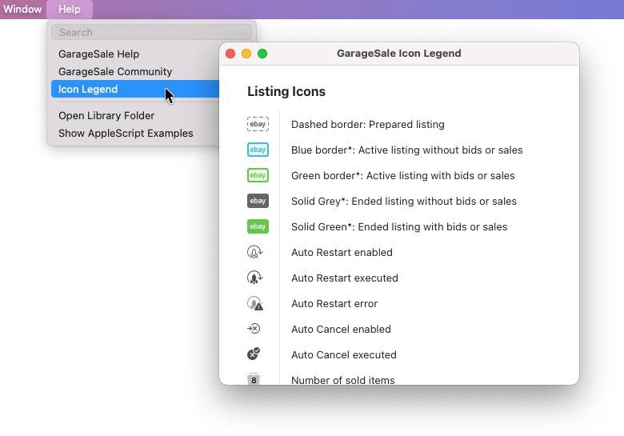Choose Icon Legend in the Help menu
Viewport: 624px width, 436px height.
(x=88, y=90)
